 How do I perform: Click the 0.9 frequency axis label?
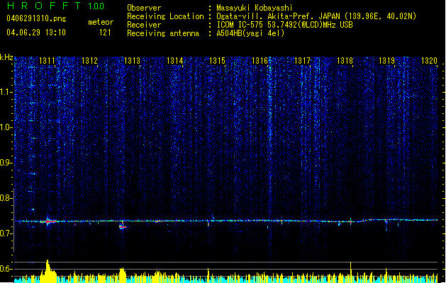coord(6,163)
